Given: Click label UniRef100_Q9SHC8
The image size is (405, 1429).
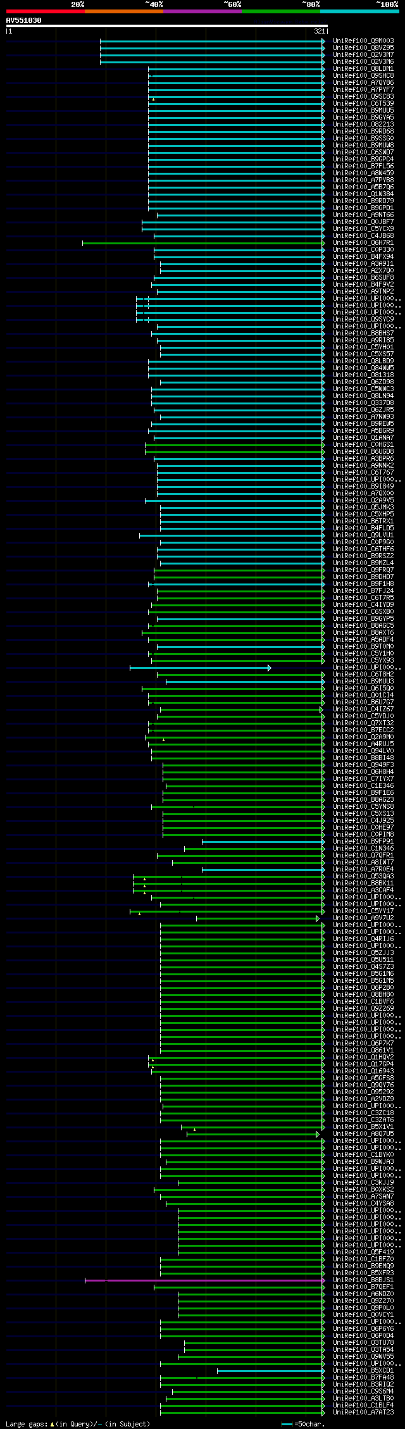Looking at the screenshot, I should 363,76.
